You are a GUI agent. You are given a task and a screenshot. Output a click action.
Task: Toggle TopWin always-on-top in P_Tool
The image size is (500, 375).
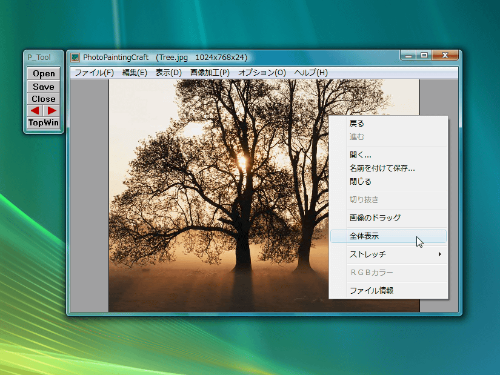pyautogui.click(x=44, y=123)
